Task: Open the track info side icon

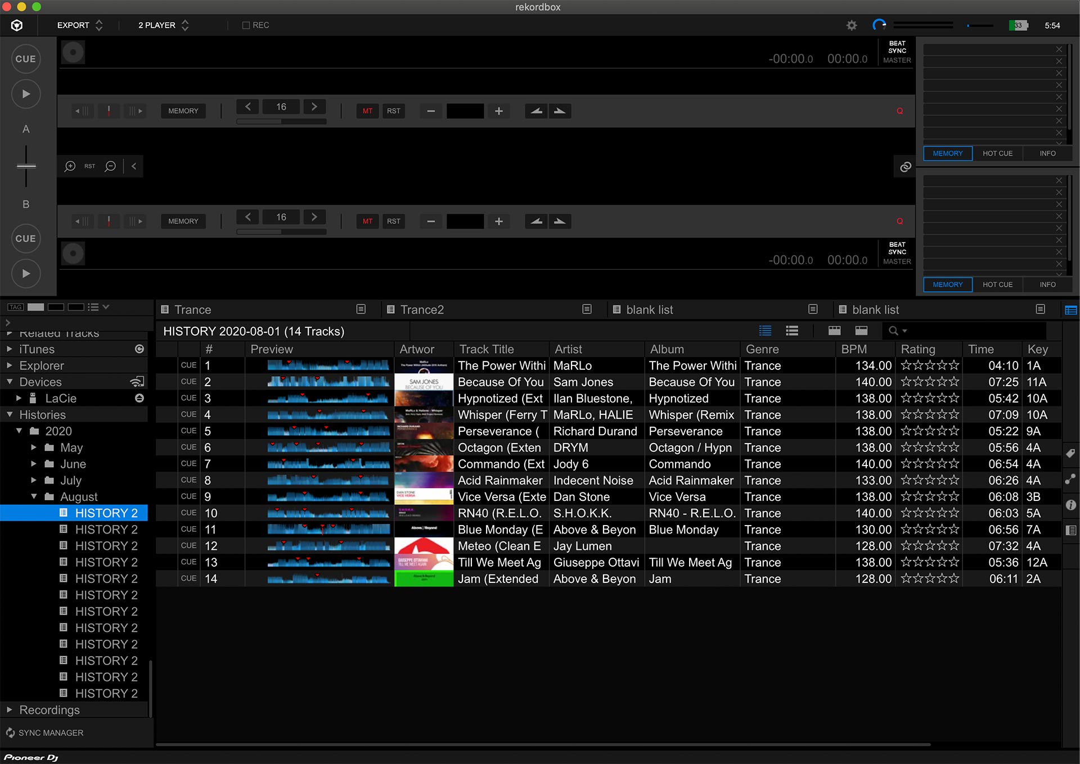Action: pyautogui.click(x=1070, y=505)
